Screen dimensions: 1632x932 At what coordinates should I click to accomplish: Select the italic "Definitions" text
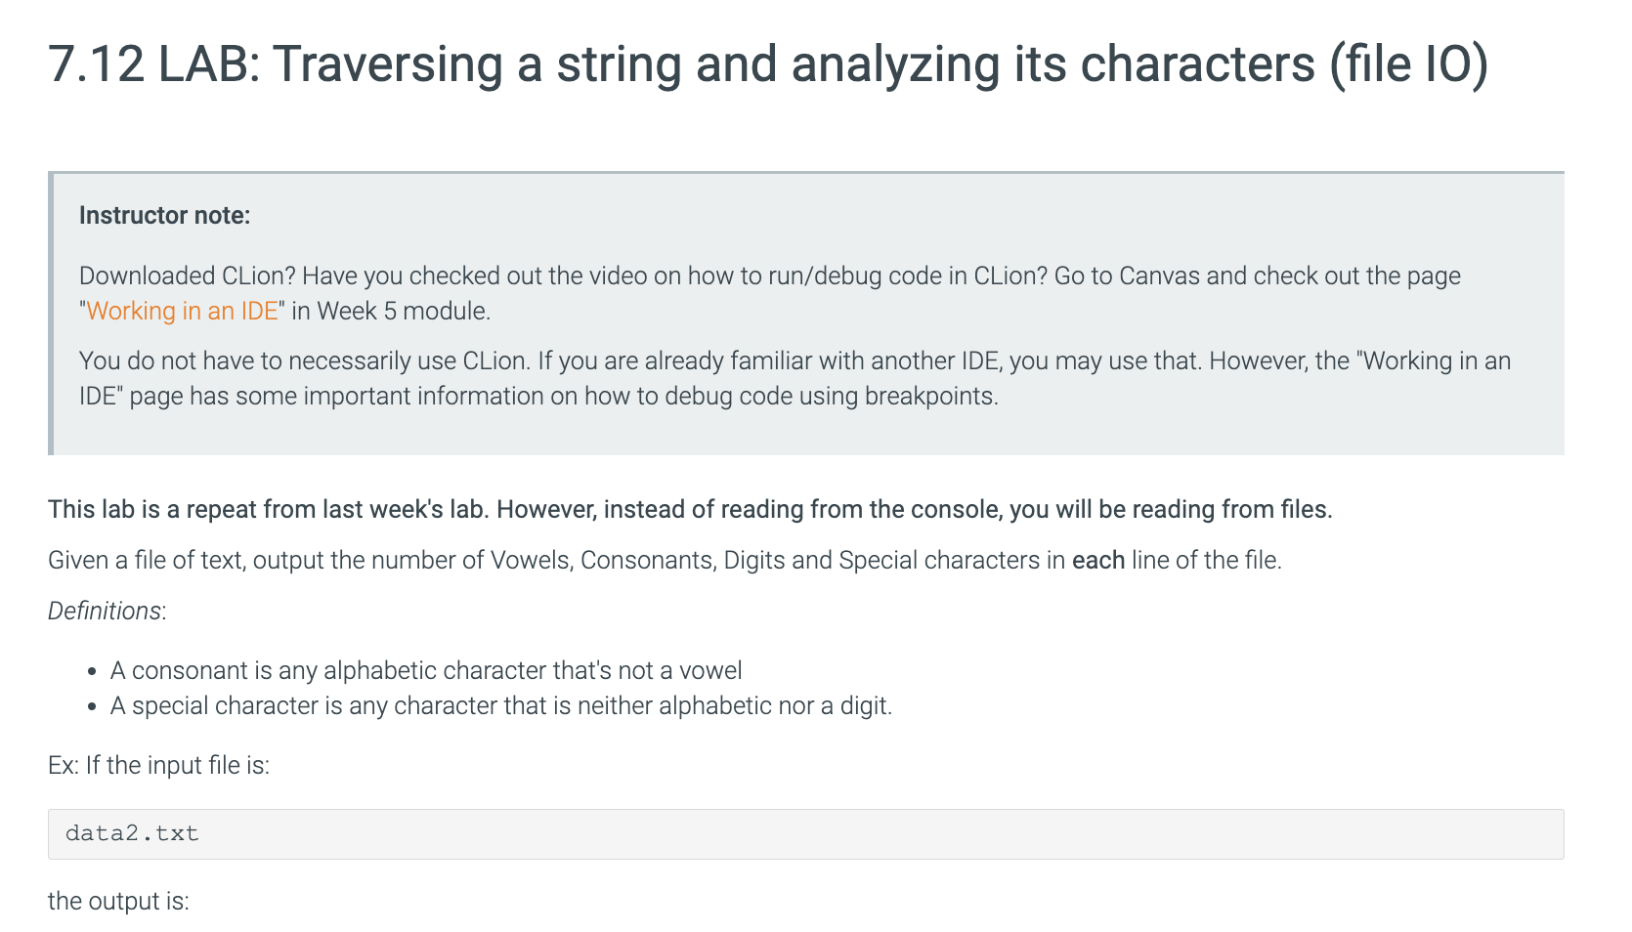tap(105, 611)
